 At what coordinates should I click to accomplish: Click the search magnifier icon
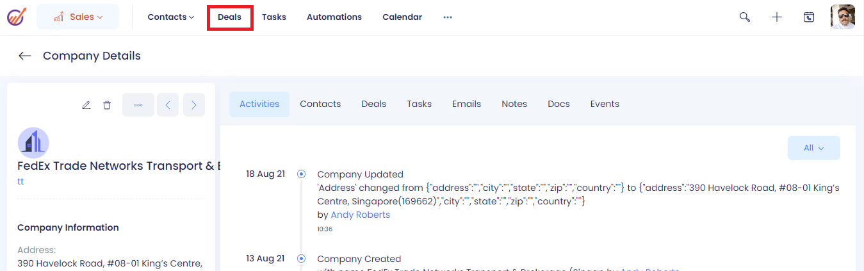point(745,17)
